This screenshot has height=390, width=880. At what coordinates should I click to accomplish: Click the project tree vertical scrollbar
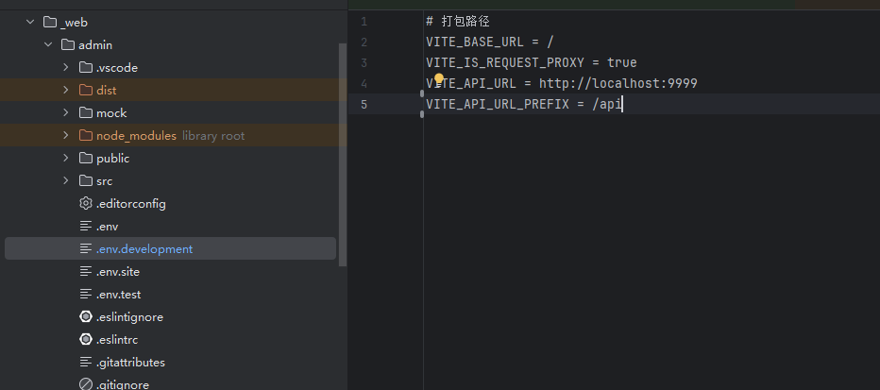coord(343,151)
